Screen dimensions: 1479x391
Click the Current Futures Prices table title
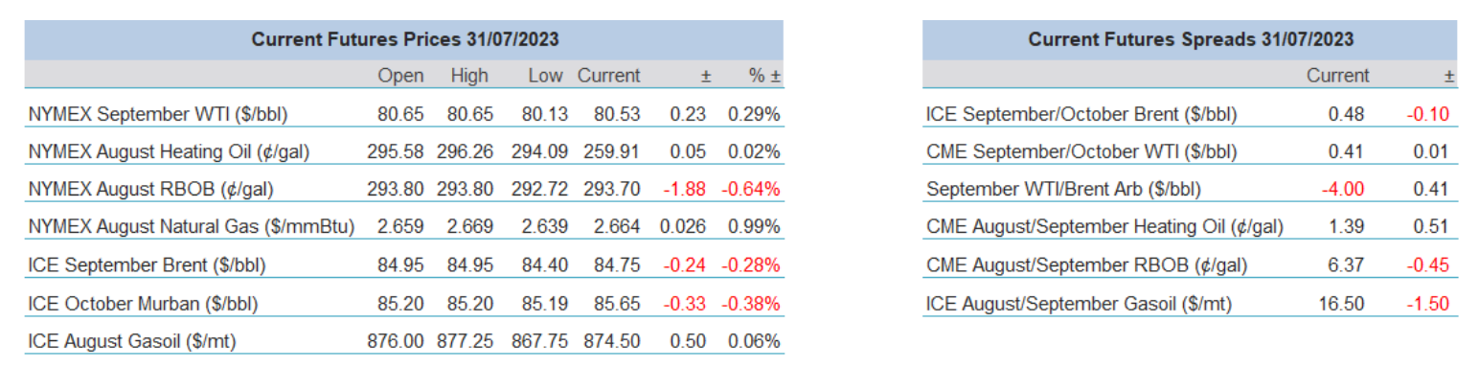click(404, 39)
